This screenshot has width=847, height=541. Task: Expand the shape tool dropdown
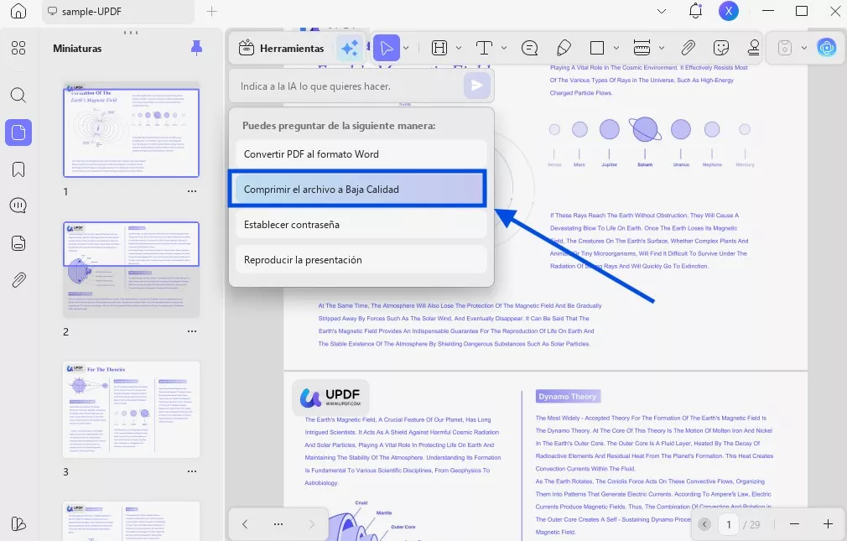(x=616, y=48)
